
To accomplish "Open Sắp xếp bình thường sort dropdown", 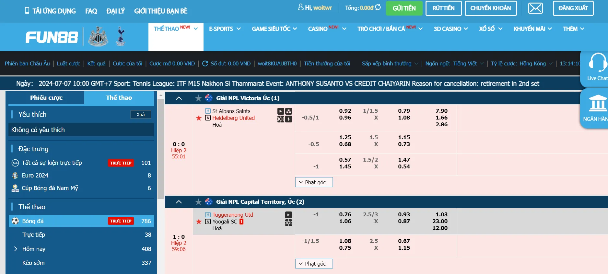I will click(390, 63).
